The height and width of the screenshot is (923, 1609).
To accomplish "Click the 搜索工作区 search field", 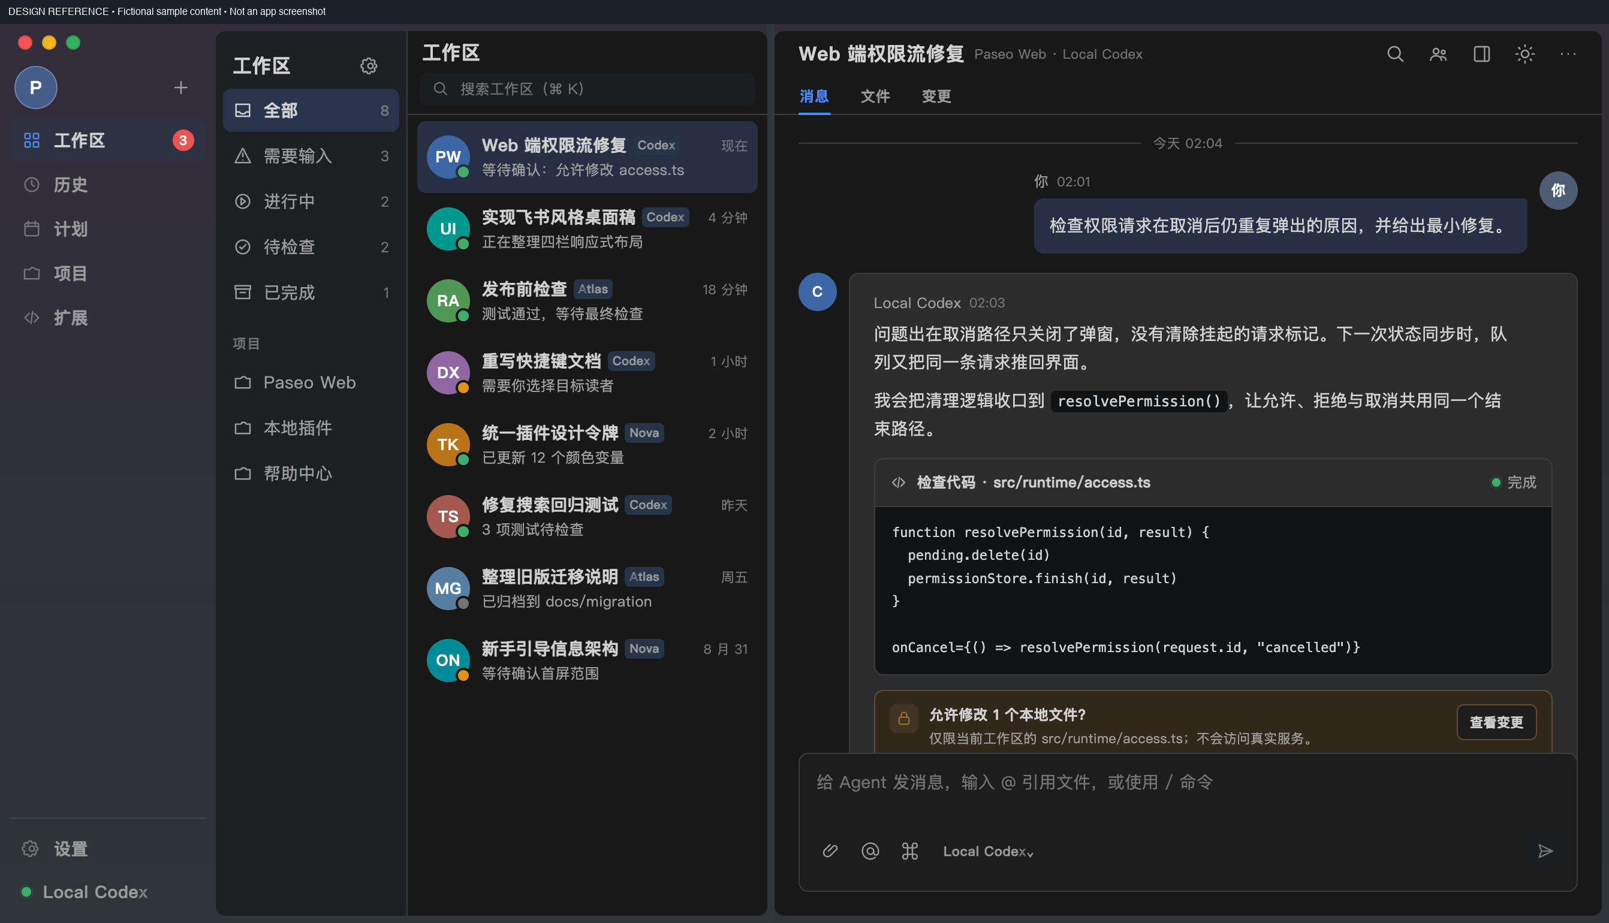I will [587, 89].
